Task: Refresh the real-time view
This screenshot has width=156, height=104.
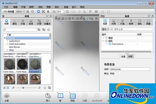Action: pyautogui.click(x=38, y=12)
